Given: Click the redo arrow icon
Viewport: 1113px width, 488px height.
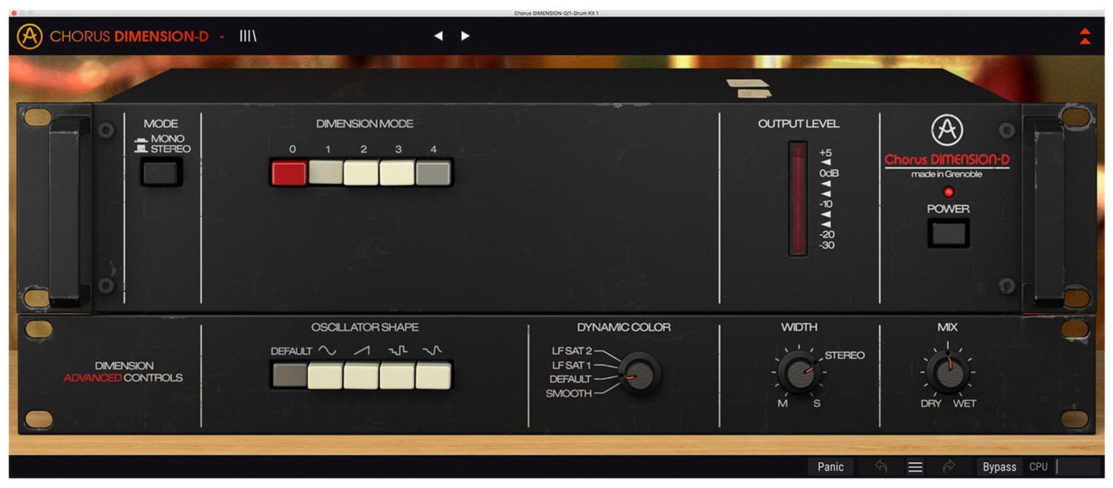Looking at the screenshot, I should click(949, 466).
